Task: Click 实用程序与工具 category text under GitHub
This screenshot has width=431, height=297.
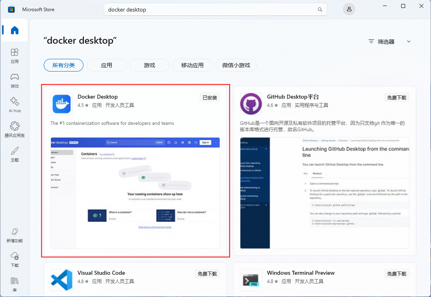Action: click(311, 105)
